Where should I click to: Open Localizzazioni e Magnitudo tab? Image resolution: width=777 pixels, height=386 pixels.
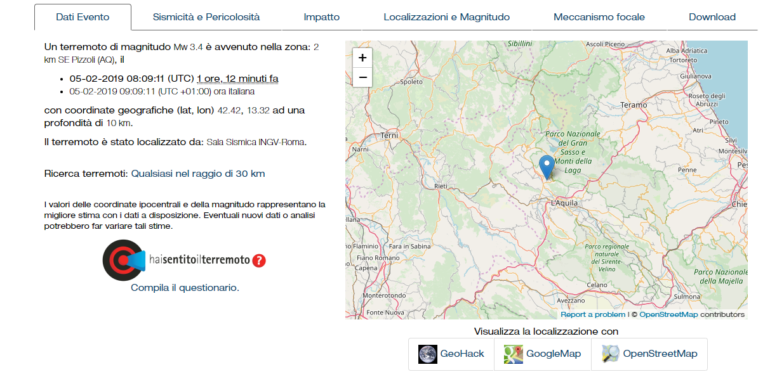click(x=447, y=17)
